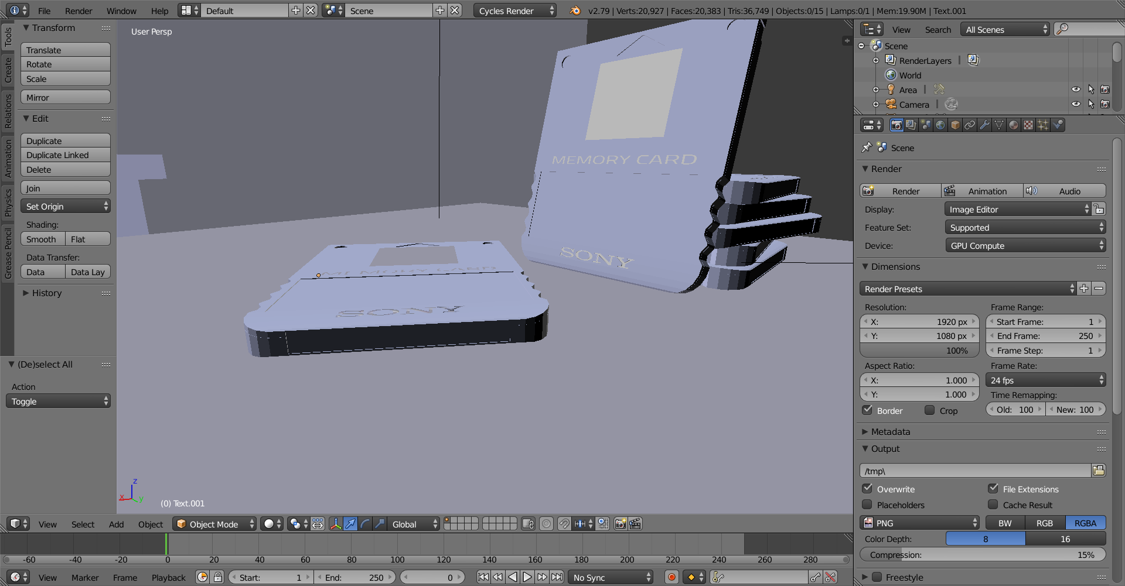This screenshot has height=586, width=1125.
Task: Open the Material sphere tab
Action: point(1014,125)
